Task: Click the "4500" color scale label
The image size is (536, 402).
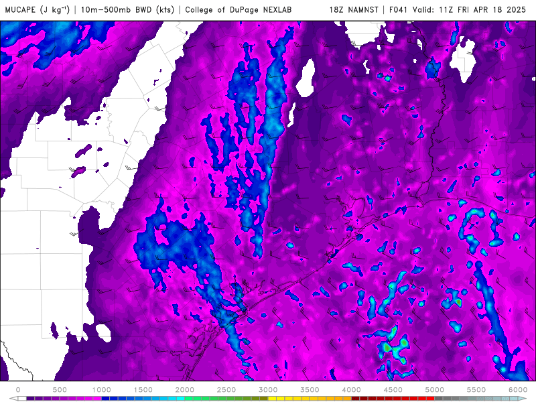Action: [393, 390]
